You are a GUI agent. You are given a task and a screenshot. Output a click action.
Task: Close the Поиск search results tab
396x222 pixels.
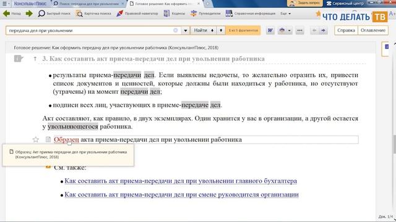[123, 4]
